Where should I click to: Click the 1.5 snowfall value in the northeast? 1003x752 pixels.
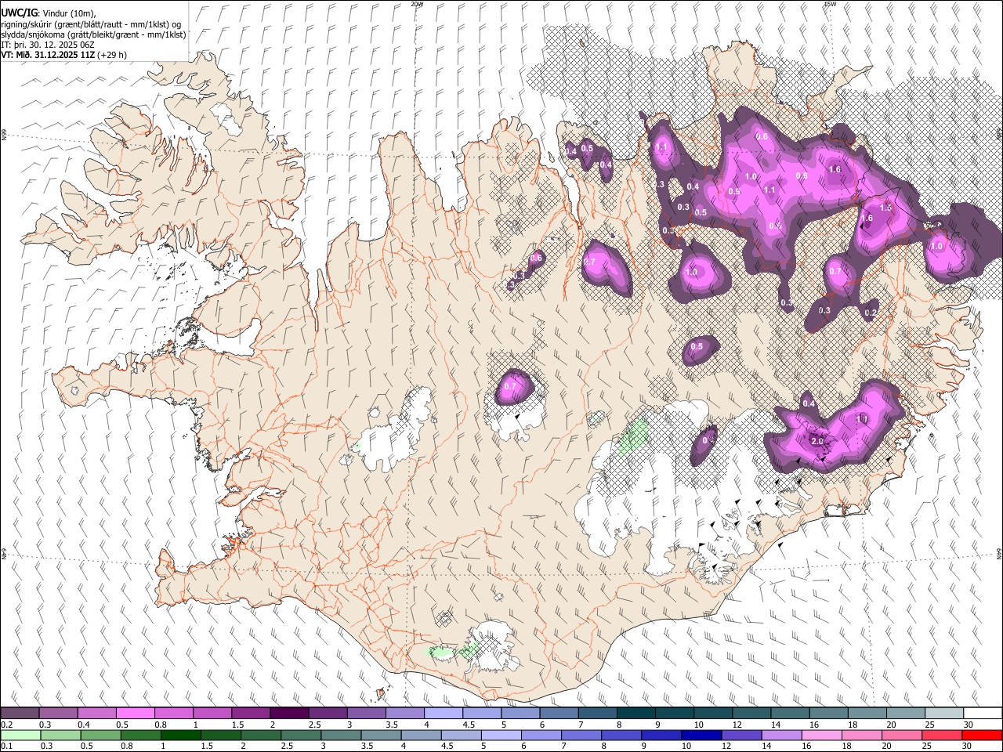(x=885, y=208)
